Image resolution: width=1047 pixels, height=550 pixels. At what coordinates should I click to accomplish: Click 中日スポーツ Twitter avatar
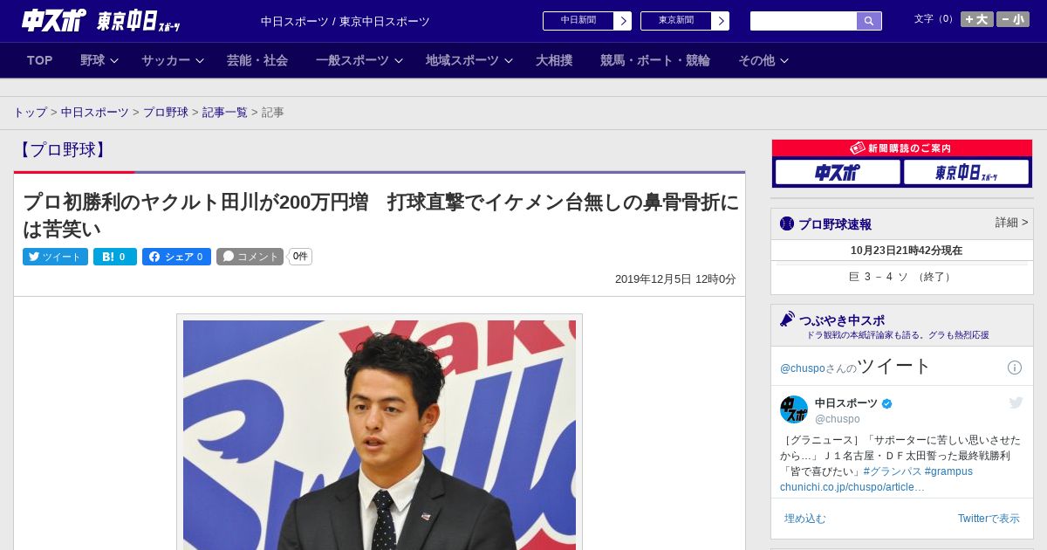794,409
